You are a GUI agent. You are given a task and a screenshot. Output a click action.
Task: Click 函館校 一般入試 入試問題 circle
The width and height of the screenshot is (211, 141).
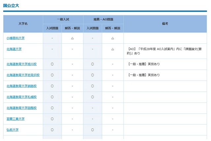[x=52, y=108]
